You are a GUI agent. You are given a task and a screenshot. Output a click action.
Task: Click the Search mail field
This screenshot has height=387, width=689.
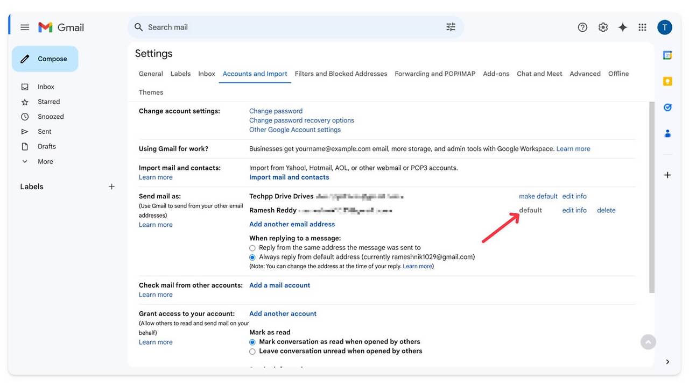(295, 27)
